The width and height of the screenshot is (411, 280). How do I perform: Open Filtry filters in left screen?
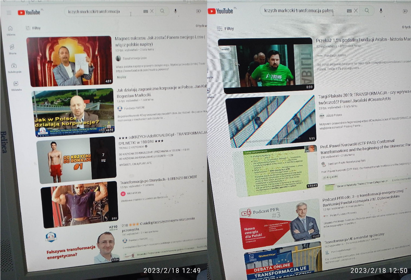click(x=33, y=28)
